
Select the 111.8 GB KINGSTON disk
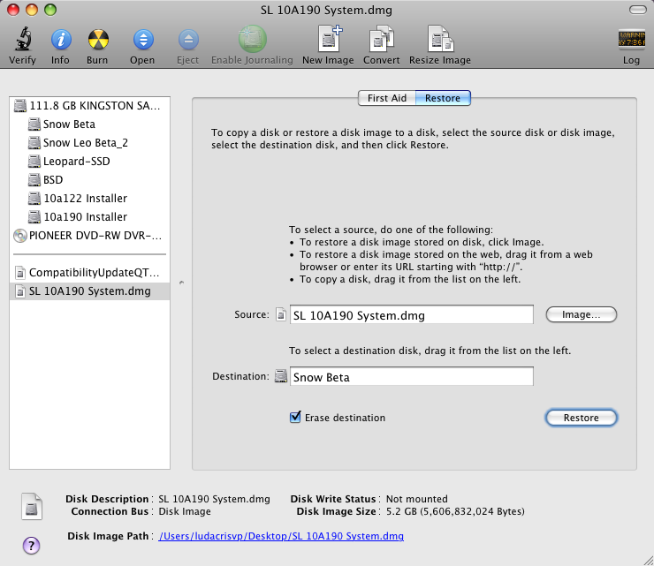tap(89, 106)
